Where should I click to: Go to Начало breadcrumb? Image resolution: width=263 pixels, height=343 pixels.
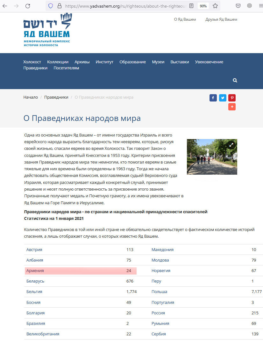31,97
